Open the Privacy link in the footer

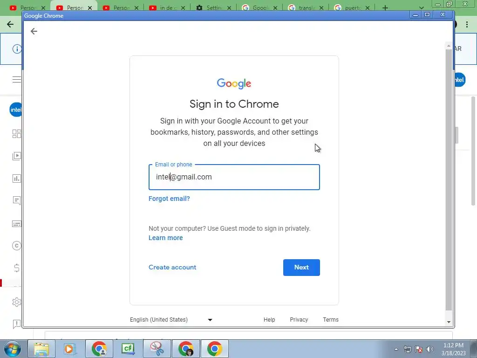pos(299,320)
